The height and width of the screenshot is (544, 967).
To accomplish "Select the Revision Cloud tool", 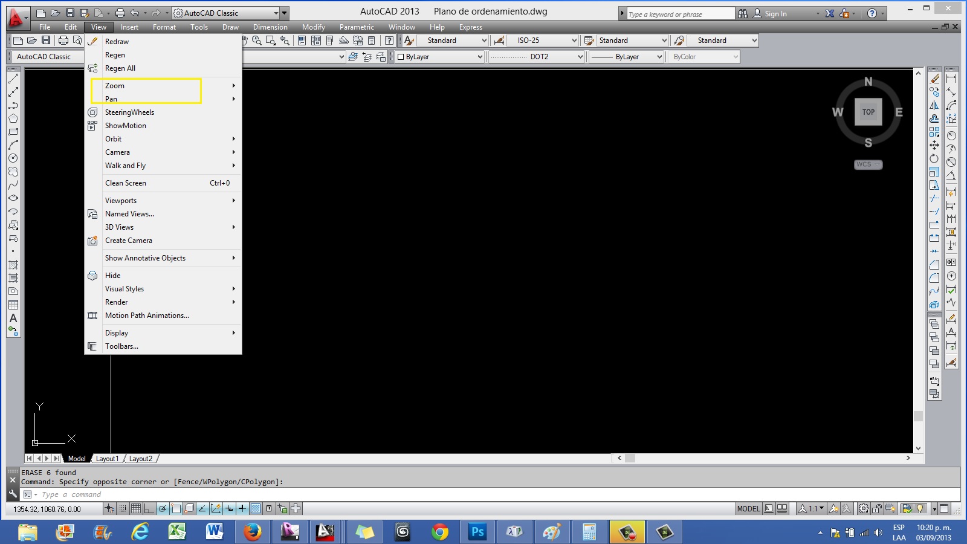I will pyautogui.click(x=13, y=171).
